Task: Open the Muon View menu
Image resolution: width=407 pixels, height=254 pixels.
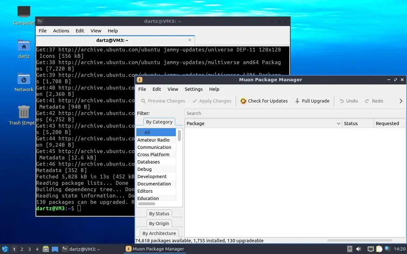Action: click(173, 89)
